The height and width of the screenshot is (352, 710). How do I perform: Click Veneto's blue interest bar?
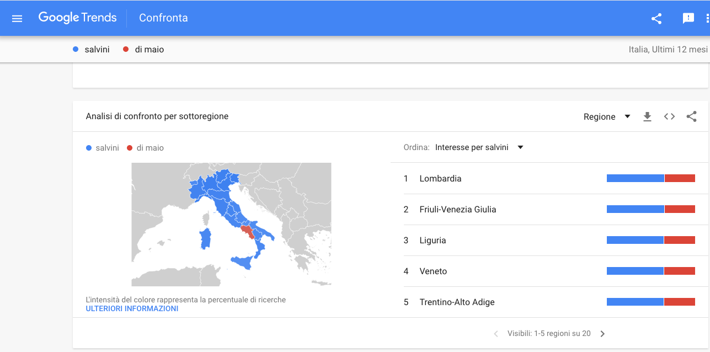[635, 271]
